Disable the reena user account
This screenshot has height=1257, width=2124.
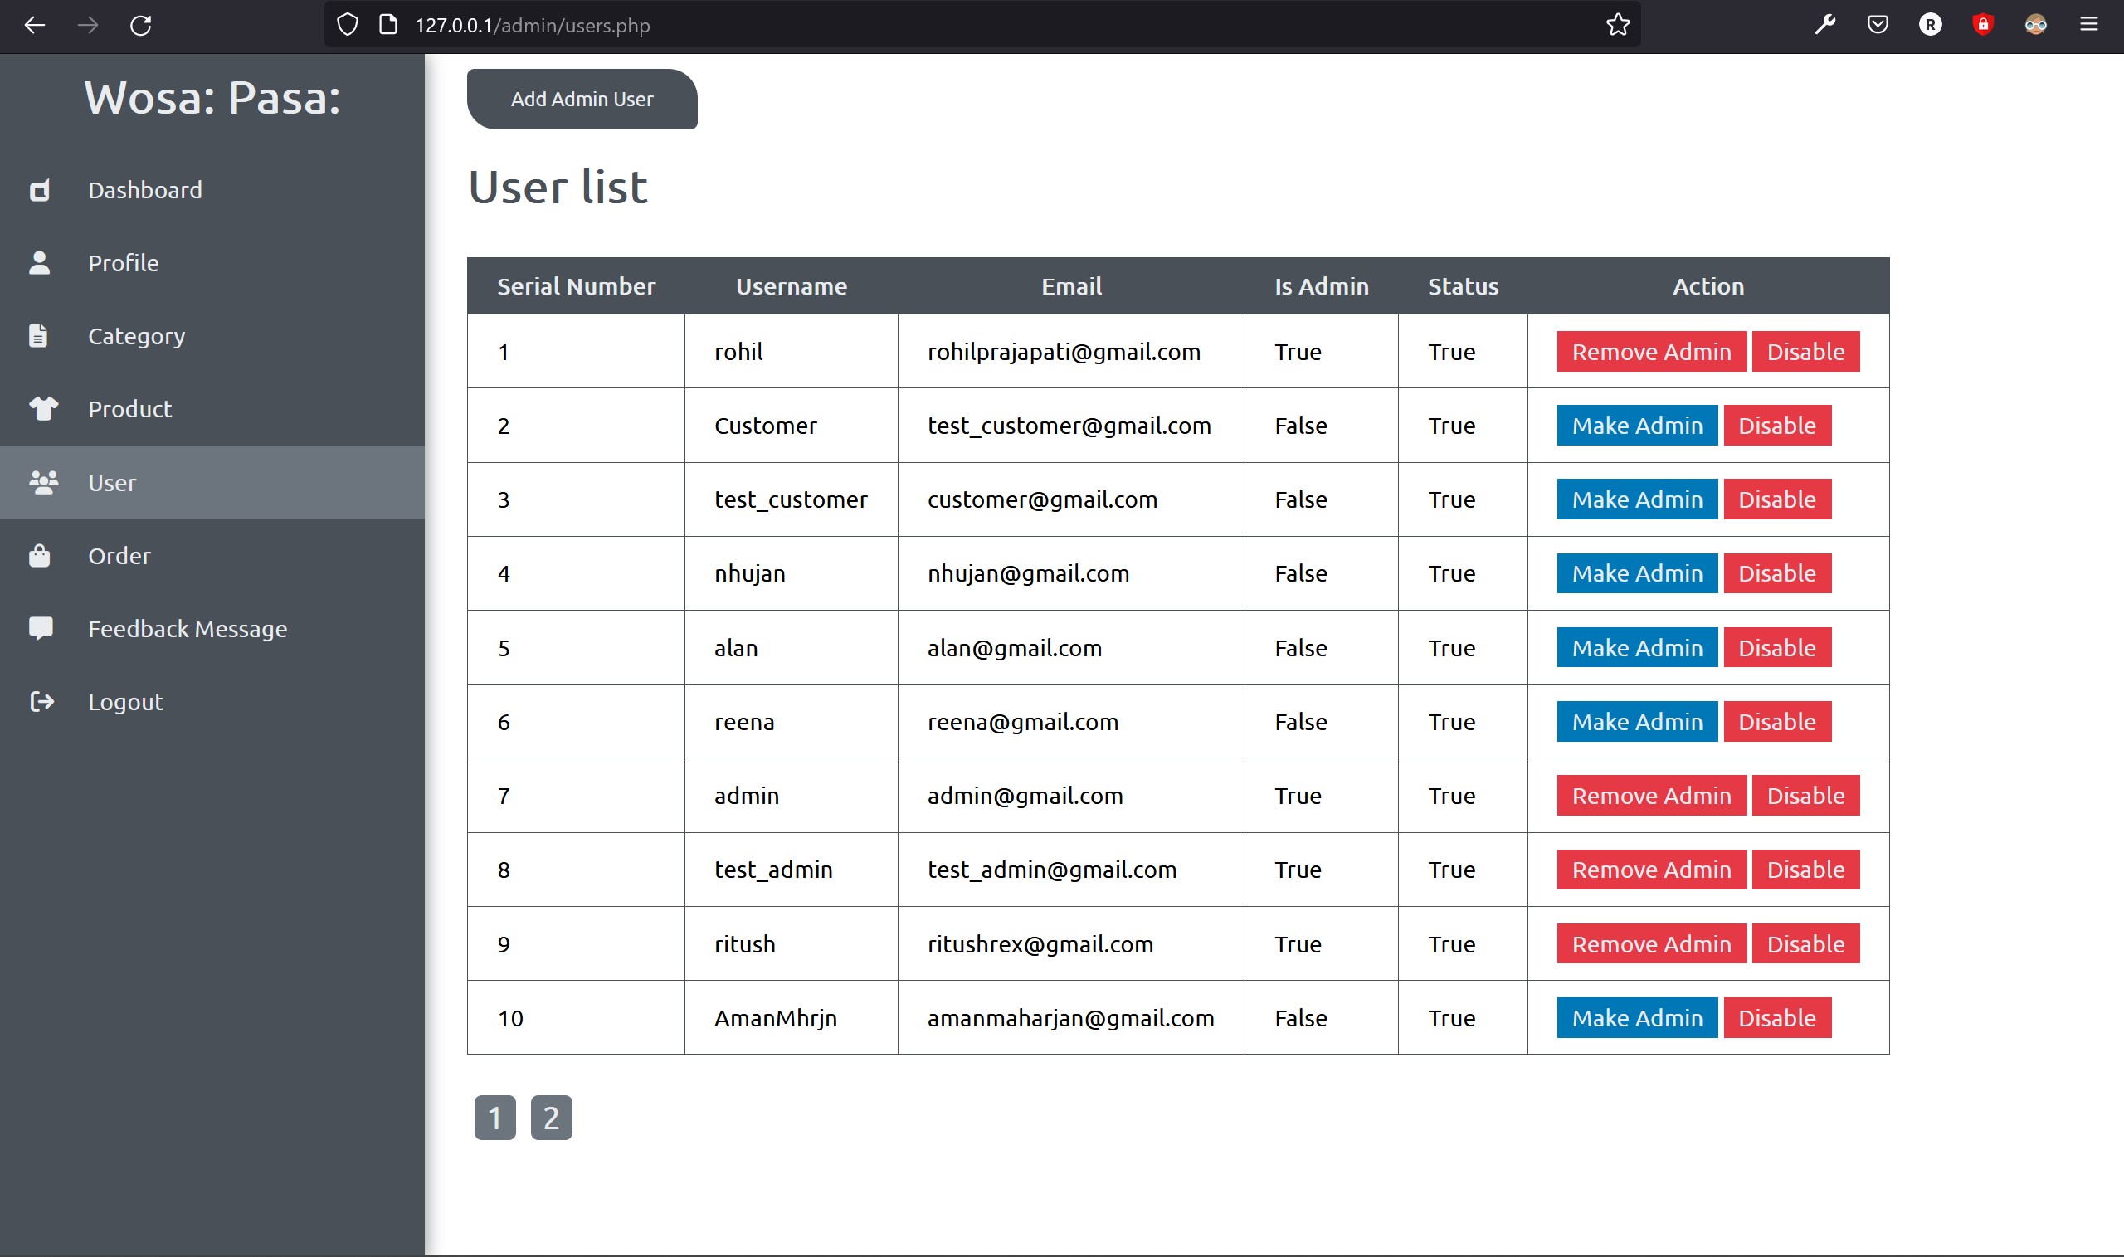point(1776,722)
